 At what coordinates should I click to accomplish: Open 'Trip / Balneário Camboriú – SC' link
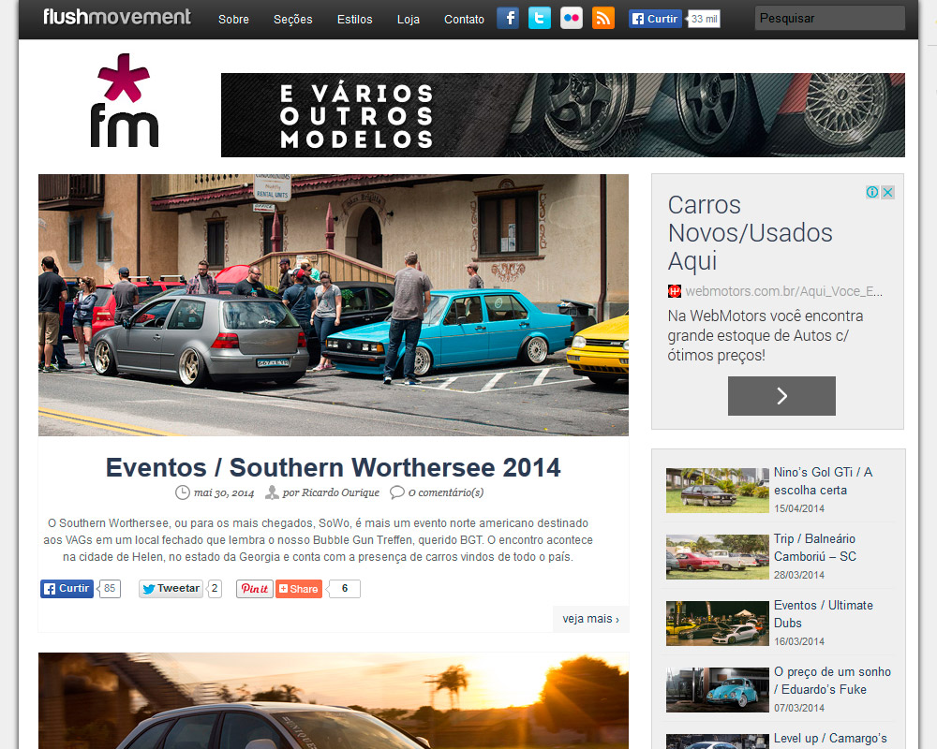[x=815, y=547]
